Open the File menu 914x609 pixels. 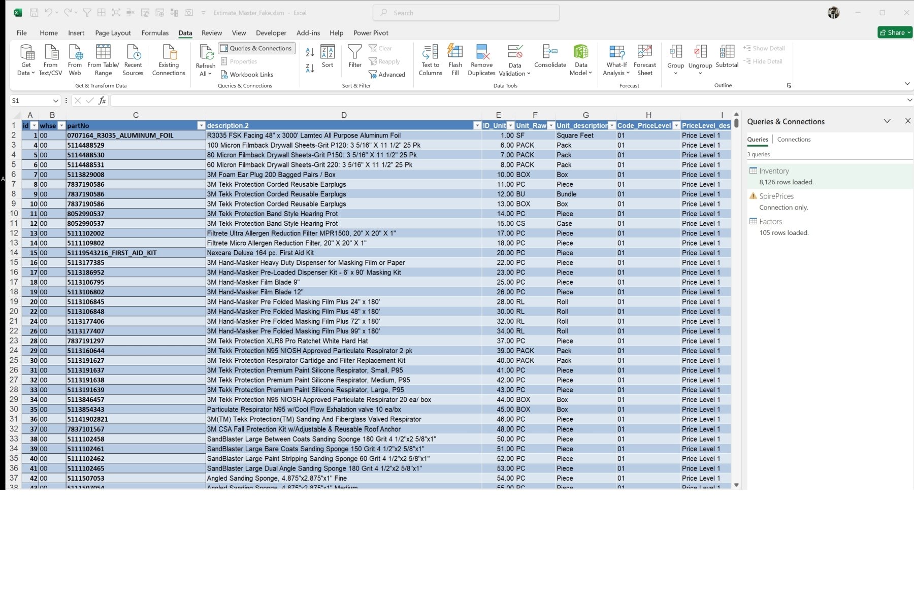point(21,33)
